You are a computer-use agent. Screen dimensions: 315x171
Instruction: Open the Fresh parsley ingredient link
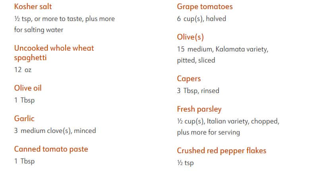(x=199, y=109)
